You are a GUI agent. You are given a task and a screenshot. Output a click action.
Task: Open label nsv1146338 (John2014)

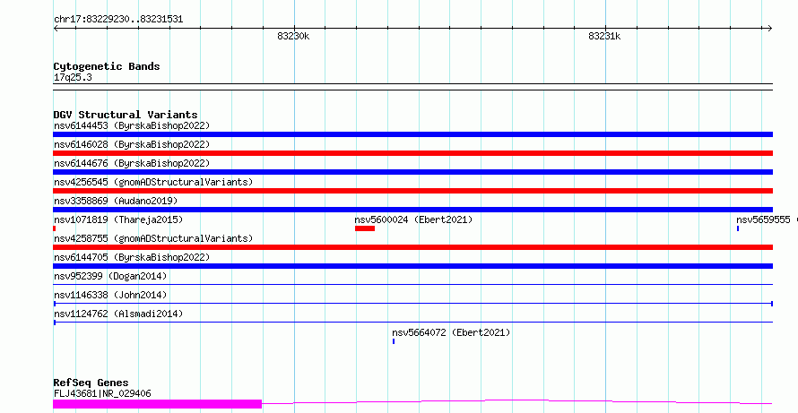110,295
